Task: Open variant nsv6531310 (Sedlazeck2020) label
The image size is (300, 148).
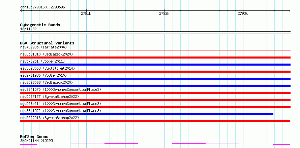Action: [47, 54]
